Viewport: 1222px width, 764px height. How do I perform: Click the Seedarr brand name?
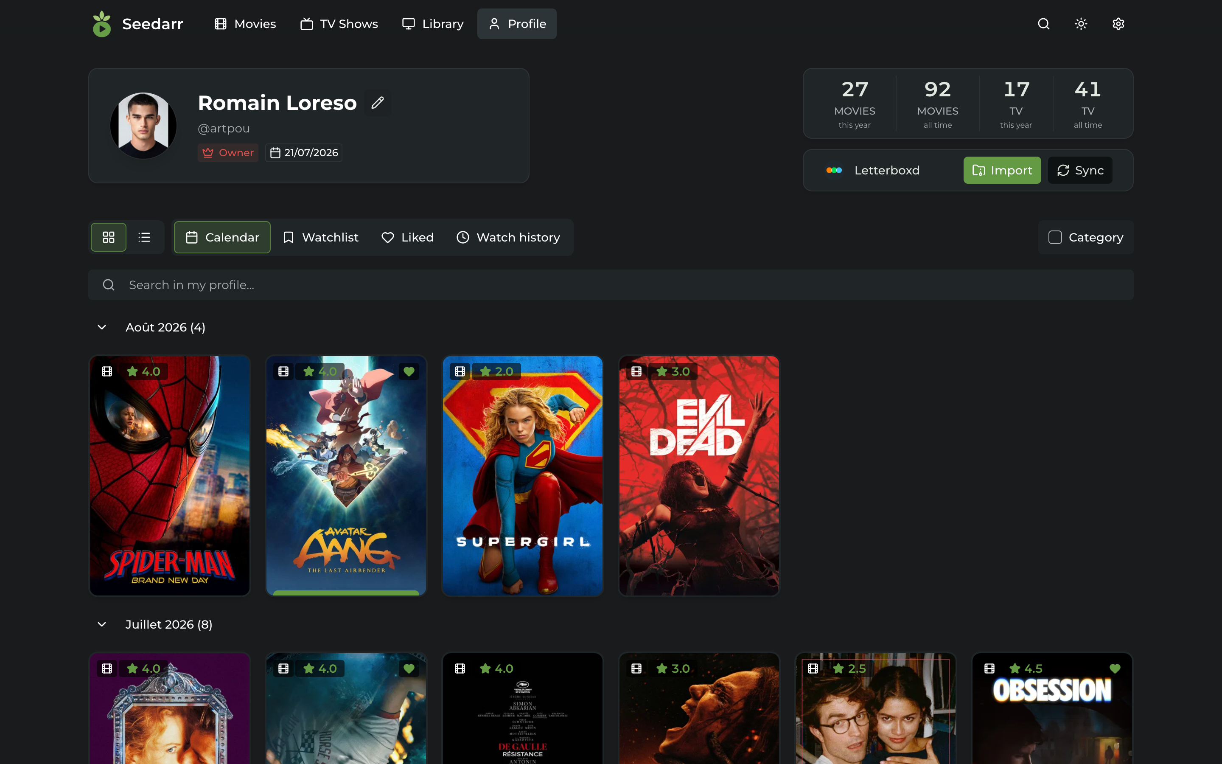(x=152, y=24)
